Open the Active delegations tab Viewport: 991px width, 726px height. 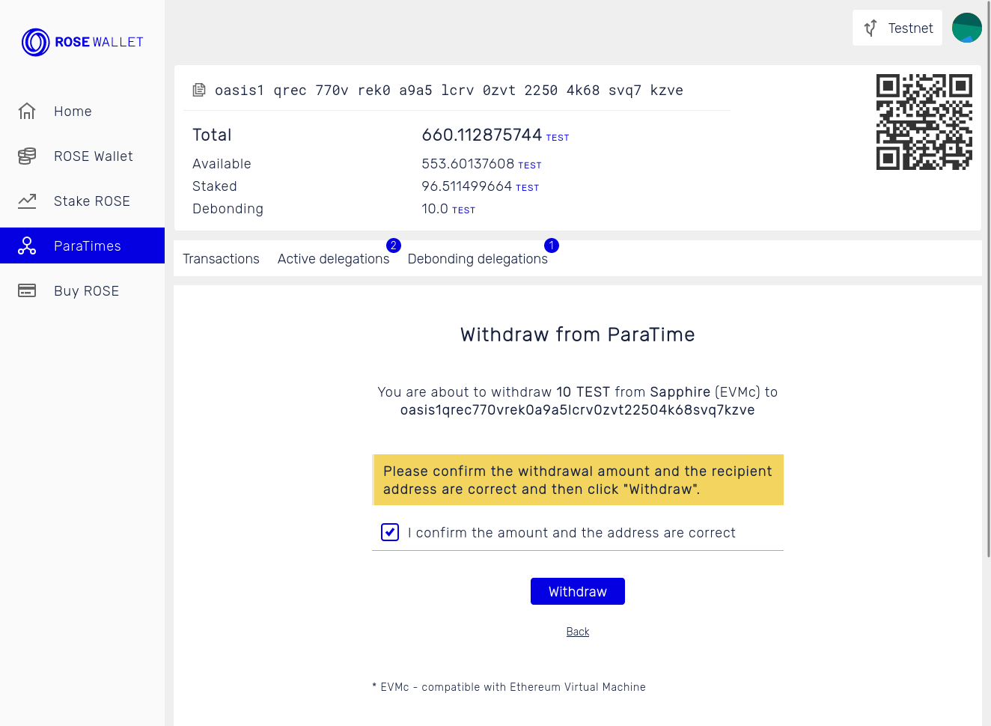334,258
